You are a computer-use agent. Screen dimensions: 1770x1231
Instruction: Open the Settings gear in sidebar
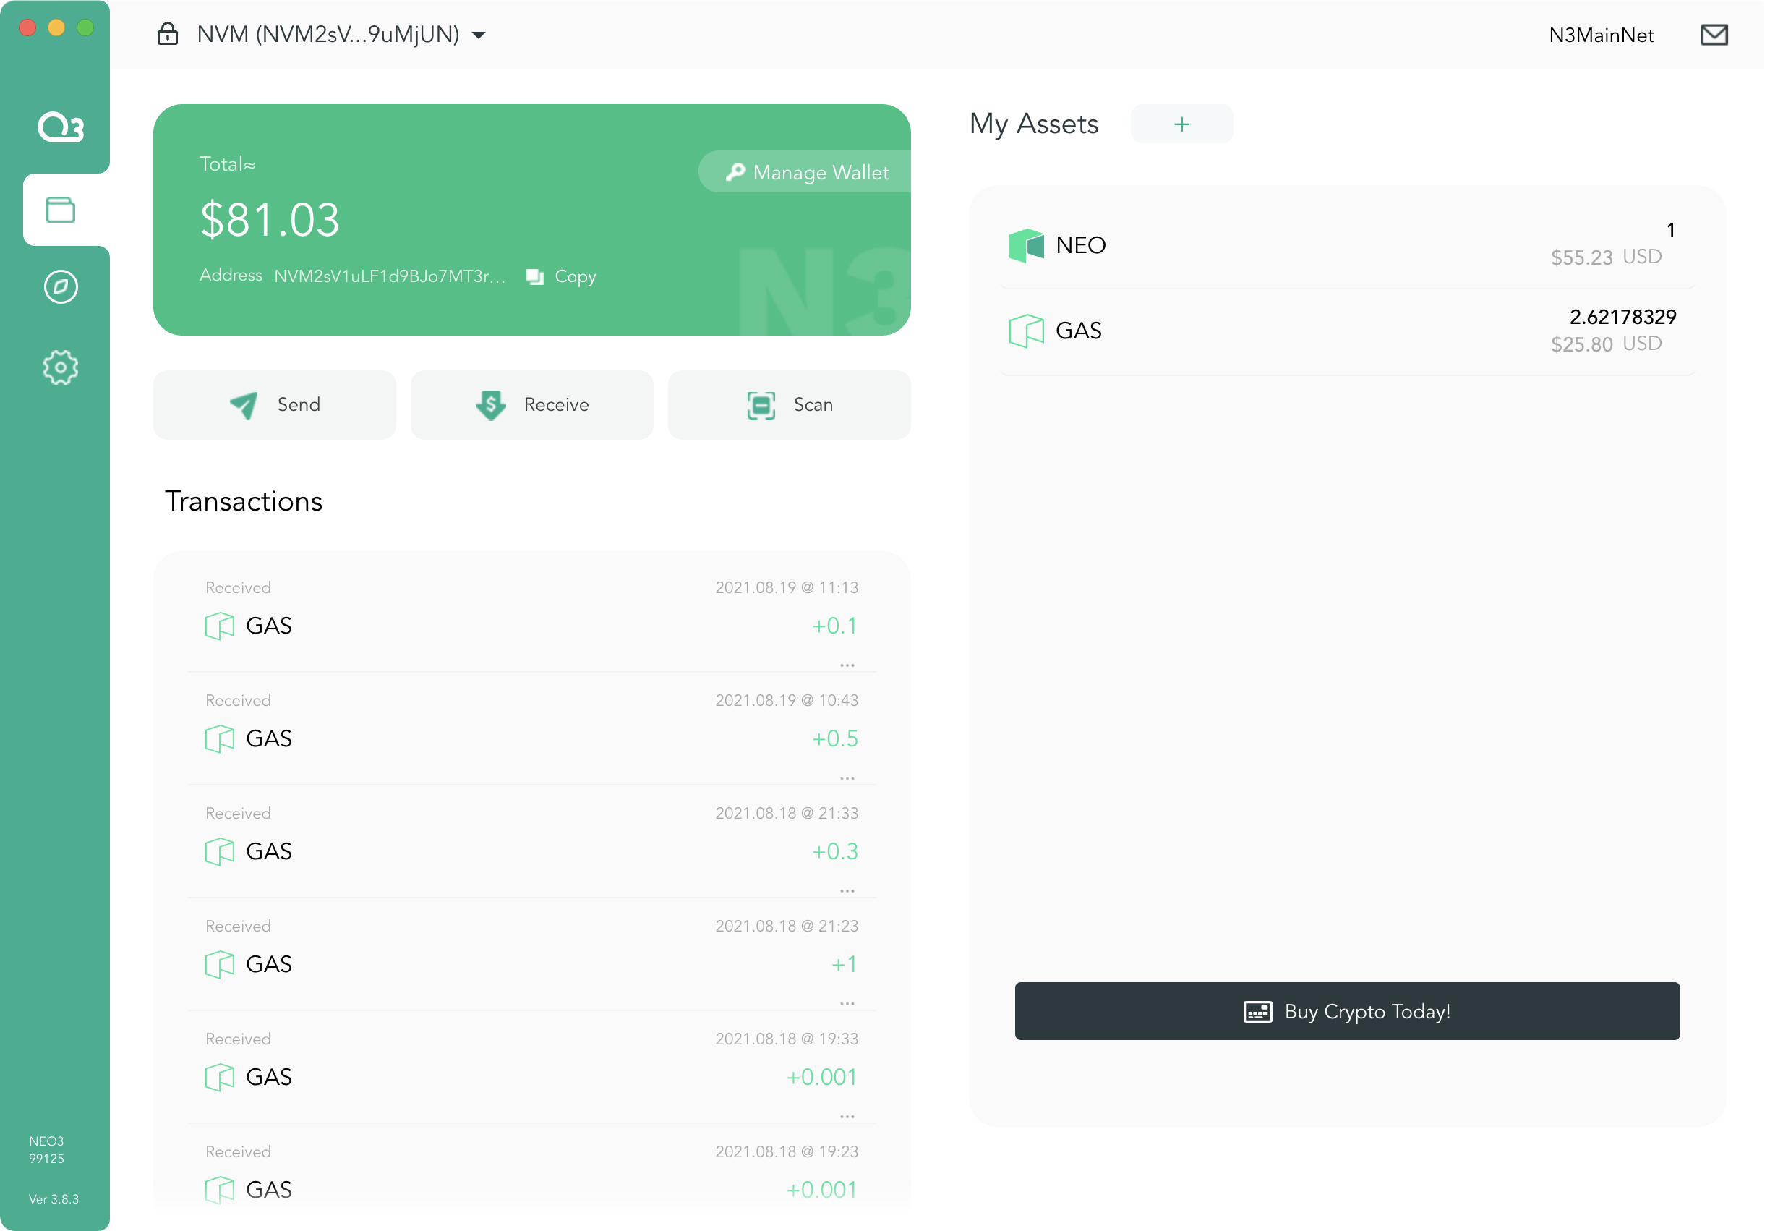point(61,368)
